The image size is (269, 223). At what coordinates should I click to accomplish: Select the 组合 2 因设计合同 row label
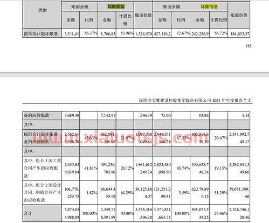42,192
